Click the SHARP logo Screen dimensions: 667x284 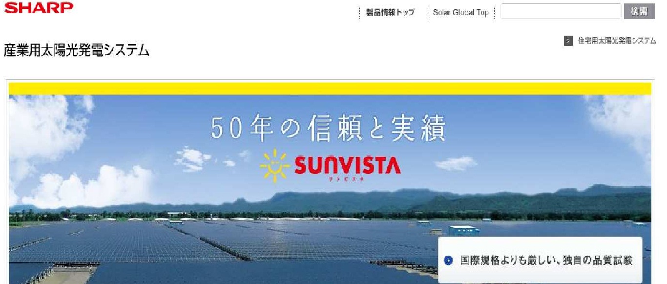tap(39, 7)
